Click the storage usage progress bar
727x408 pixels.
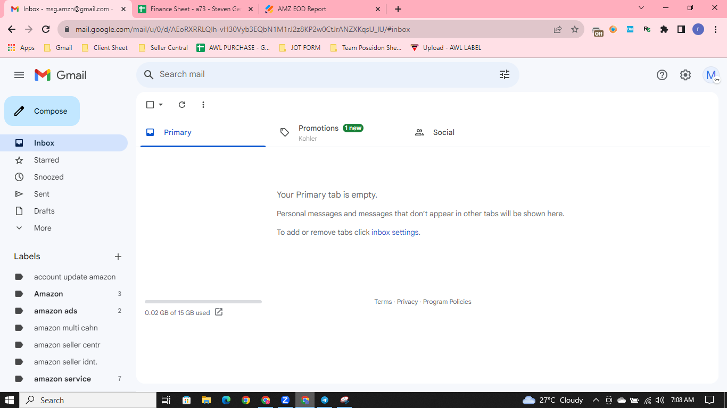pos(203,302)
